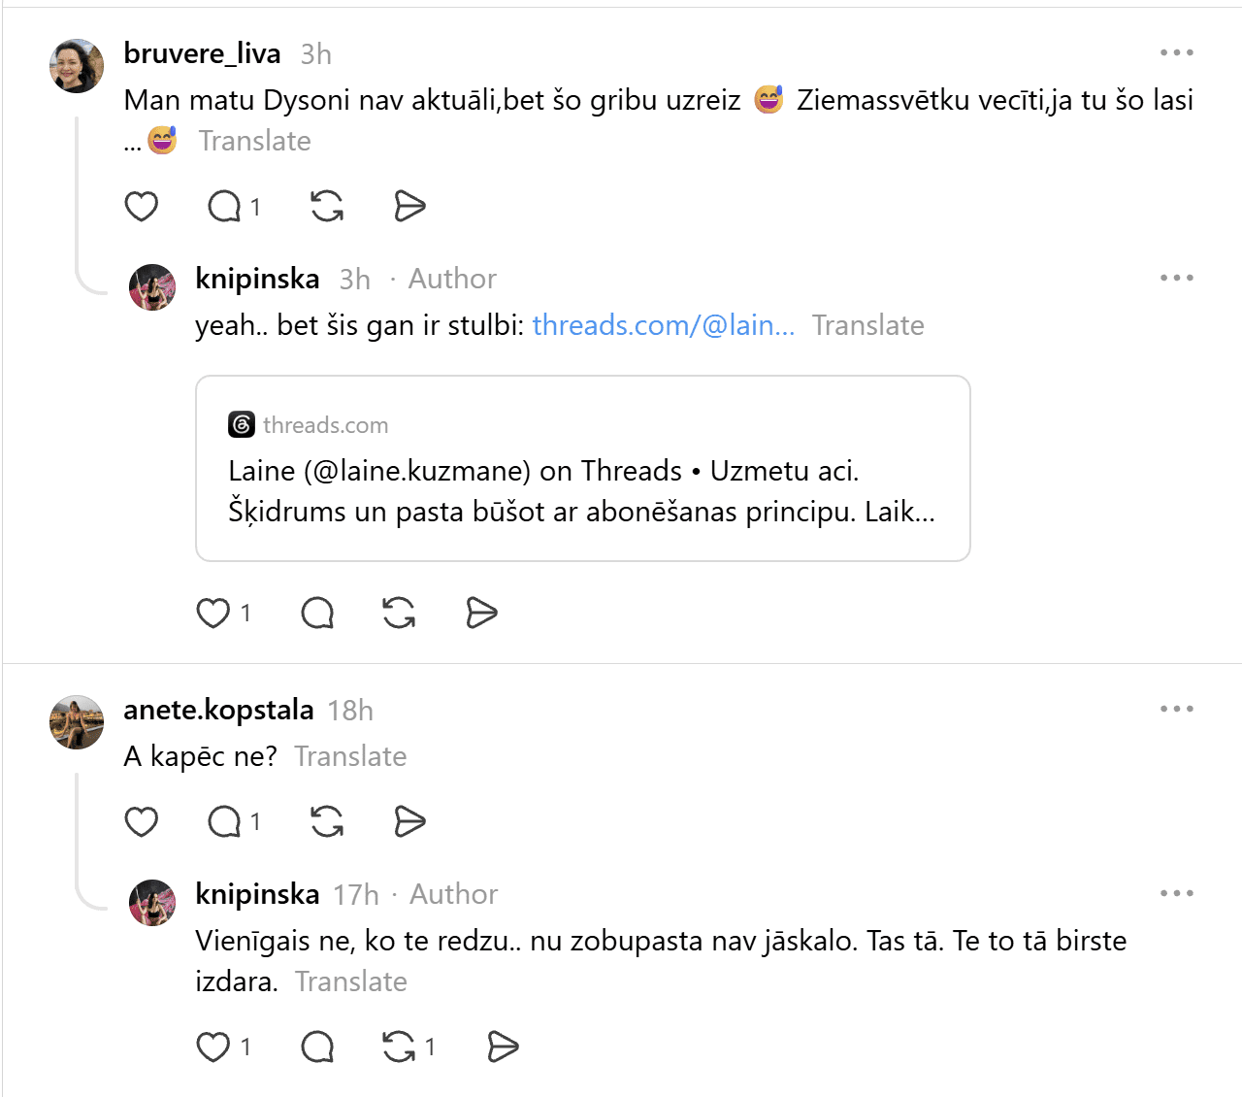The width and height of the screenshot is (1242, 1097).
Task: Repost knipinska's reply with link preview
Action: point(399,614)
